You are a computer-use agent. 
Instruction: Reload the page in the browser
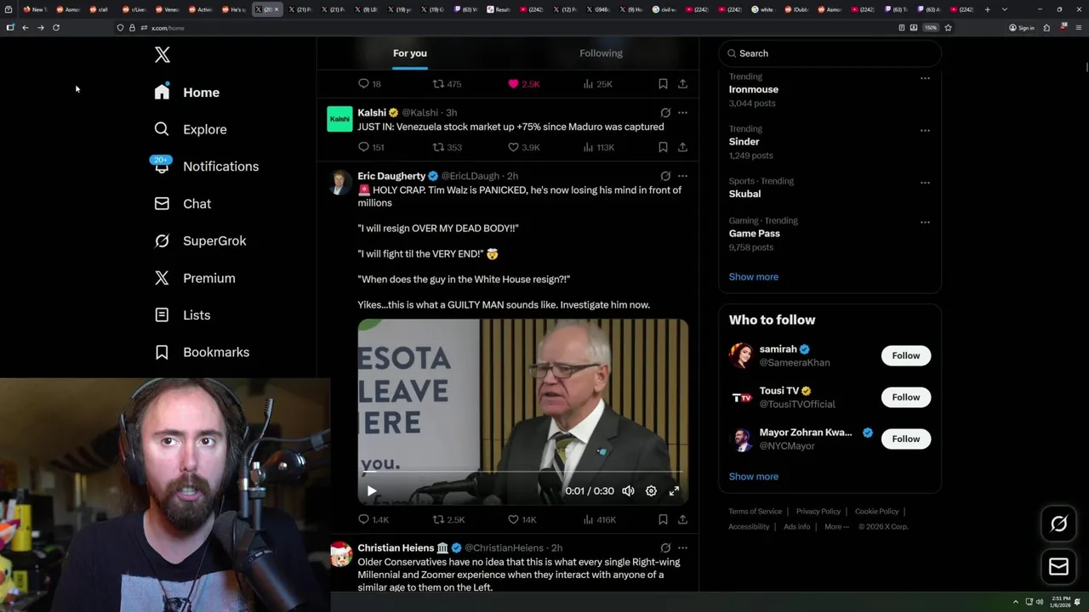pyautogui.click(x=56, y=27)
